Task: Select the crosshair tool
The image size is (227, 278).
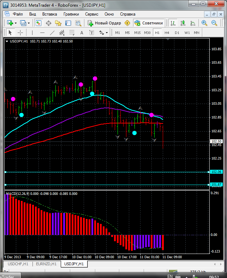Action: (x=20, y=33)
